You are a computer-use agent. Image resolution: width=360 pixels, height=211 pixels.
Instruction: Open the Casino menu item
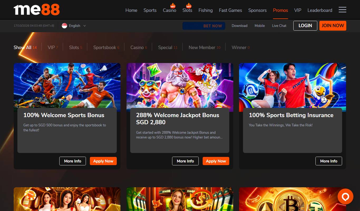point(169,10)
